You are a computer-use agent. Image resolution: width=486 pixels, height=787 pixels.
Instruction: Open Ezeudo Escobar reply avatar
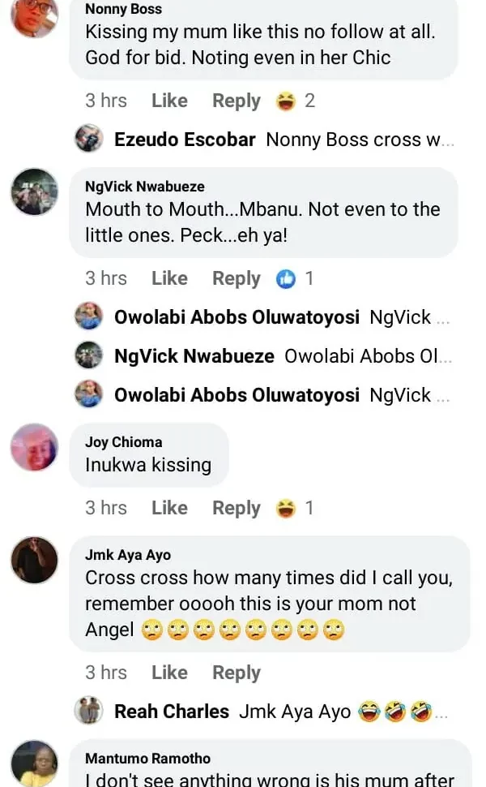[x=88, y=139]
